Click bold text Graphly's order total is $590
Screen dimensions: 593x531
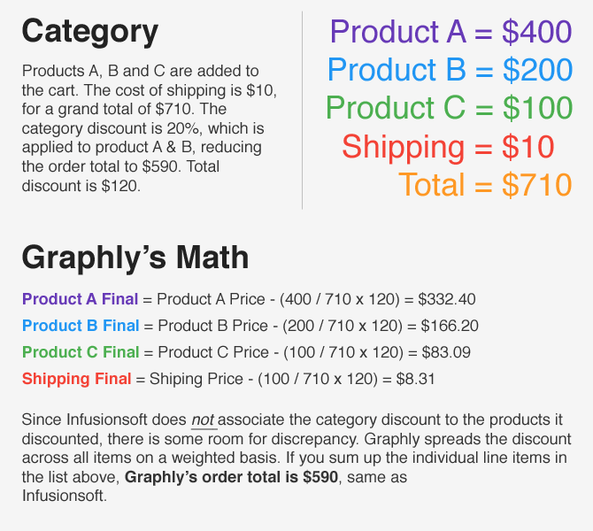click(x=231, y=477)
